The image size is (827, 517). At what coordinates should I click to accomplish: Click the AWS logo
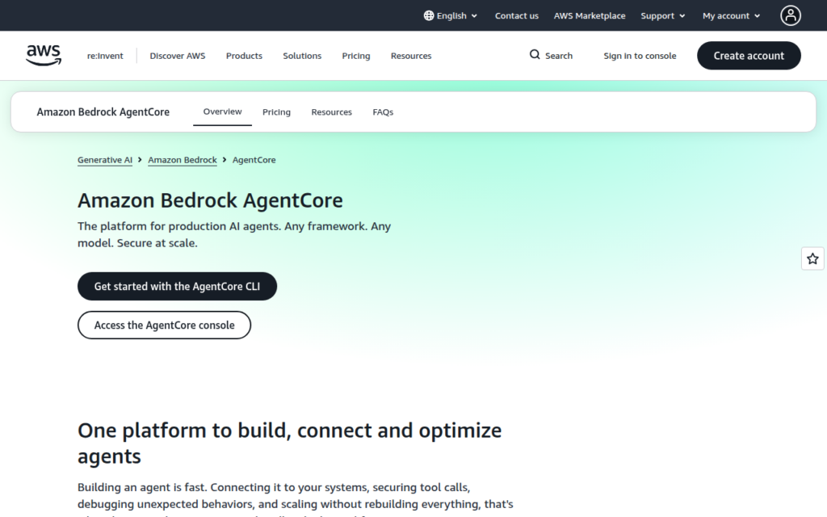click(x=44, y=56)
